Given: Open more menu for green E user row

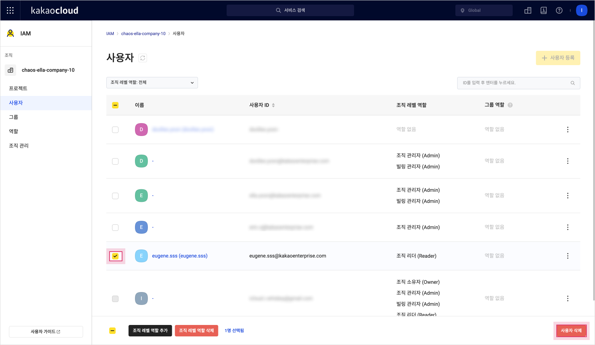Looking at the screenshot, I should 568,196.
